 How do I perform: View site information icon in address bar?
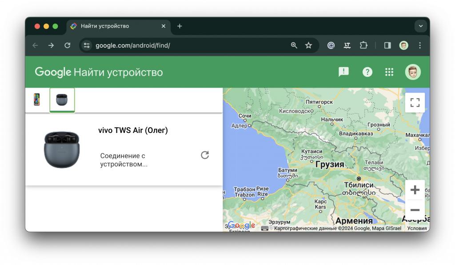coord(87,45)
